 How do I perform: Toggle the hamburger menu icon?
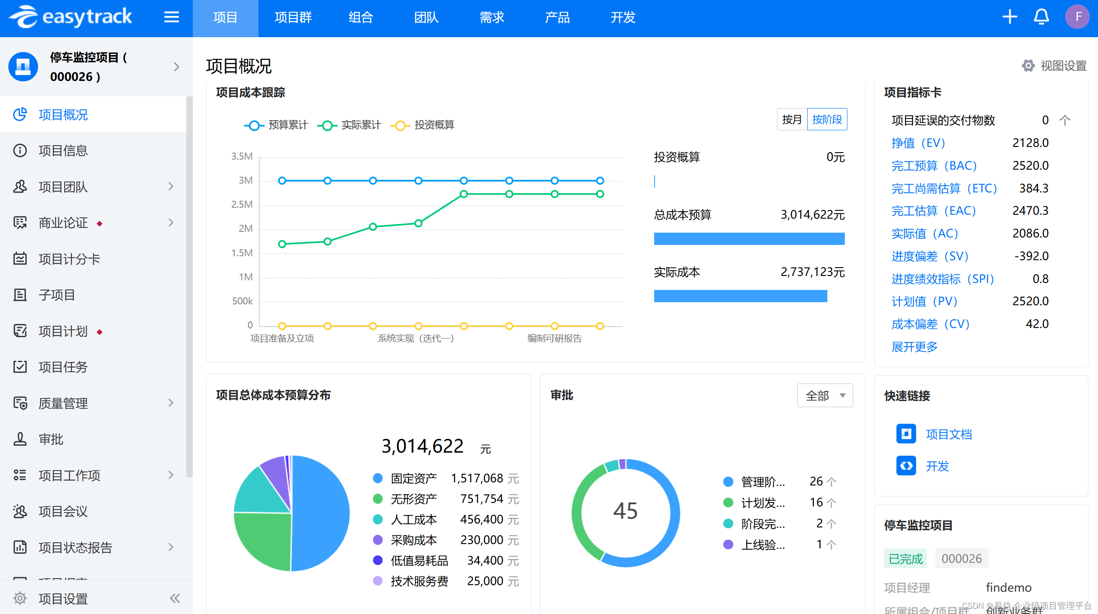pyautogui.click(x=171, y=17)
